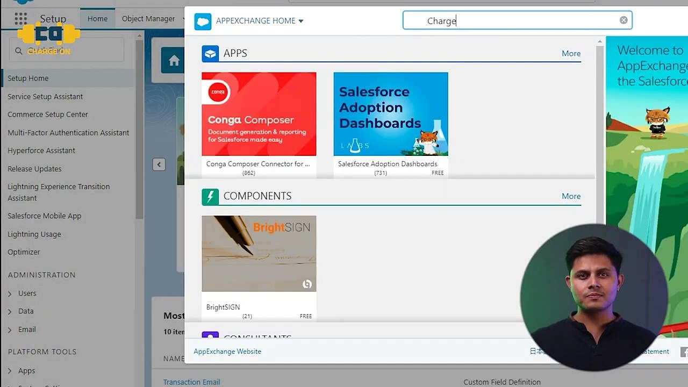This screenshot has width=688, height=387.
Task: Open Release Updates
Action: coord(34,169)
